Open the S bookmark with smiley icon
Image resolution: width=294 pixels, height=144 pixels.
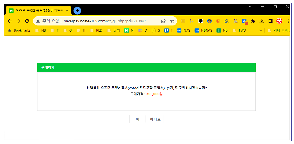156,30
